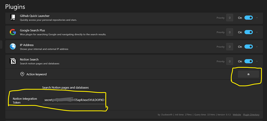The width and height of the screenshot is (267, 121).
Task: Toggle the IP Address plugin off
Action: coord(248,46)
